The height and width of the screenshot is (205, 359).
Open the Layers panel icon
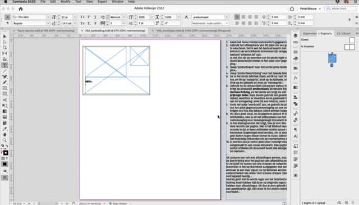(296, 35)
